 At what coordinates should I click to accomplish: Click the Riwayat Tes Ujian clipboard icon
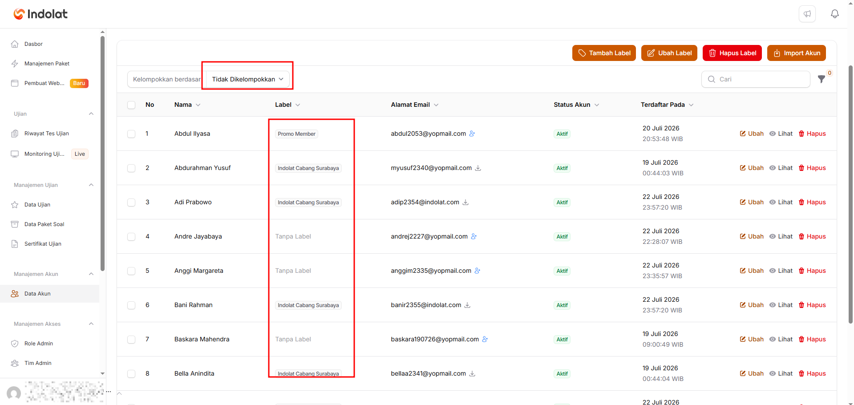pyautogui.click(x=15, y=134)
